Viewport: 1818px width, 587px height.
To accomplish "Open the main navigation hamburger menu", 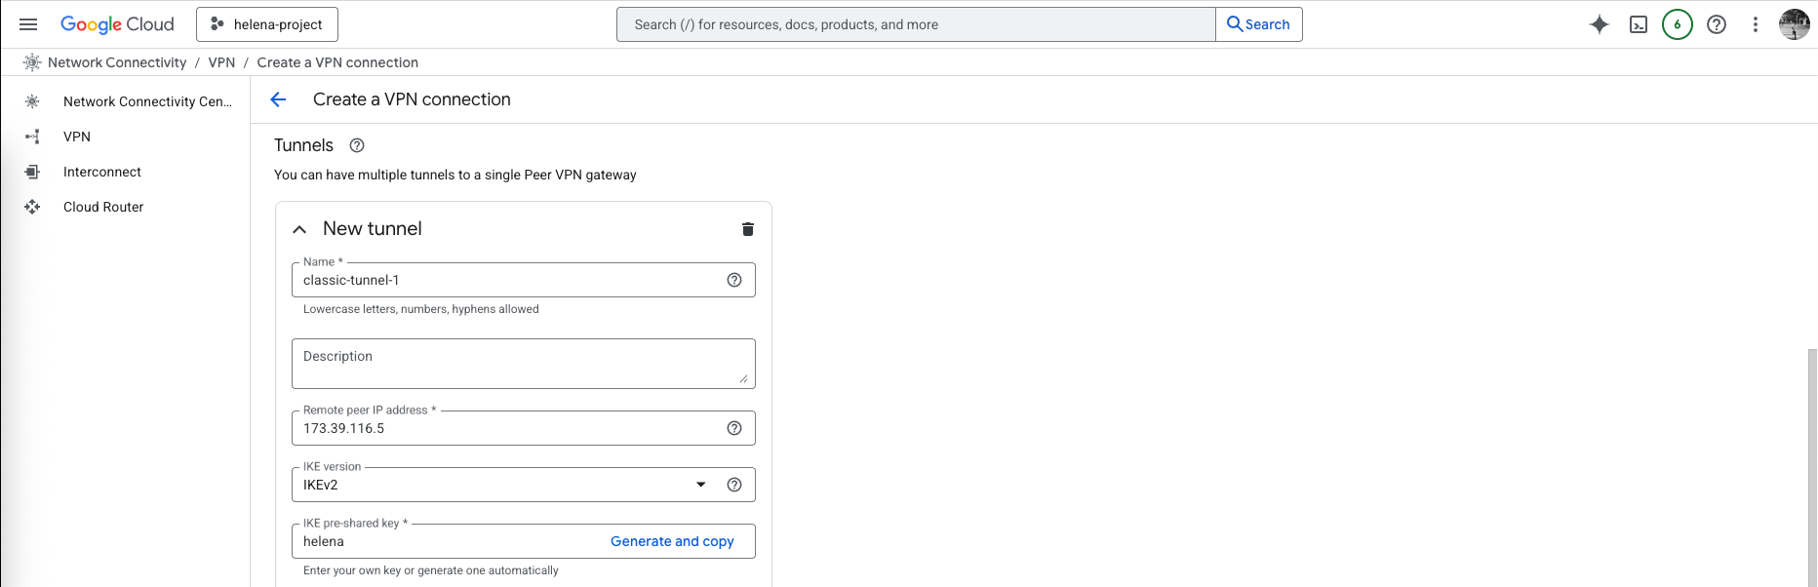I will [28, 24].
